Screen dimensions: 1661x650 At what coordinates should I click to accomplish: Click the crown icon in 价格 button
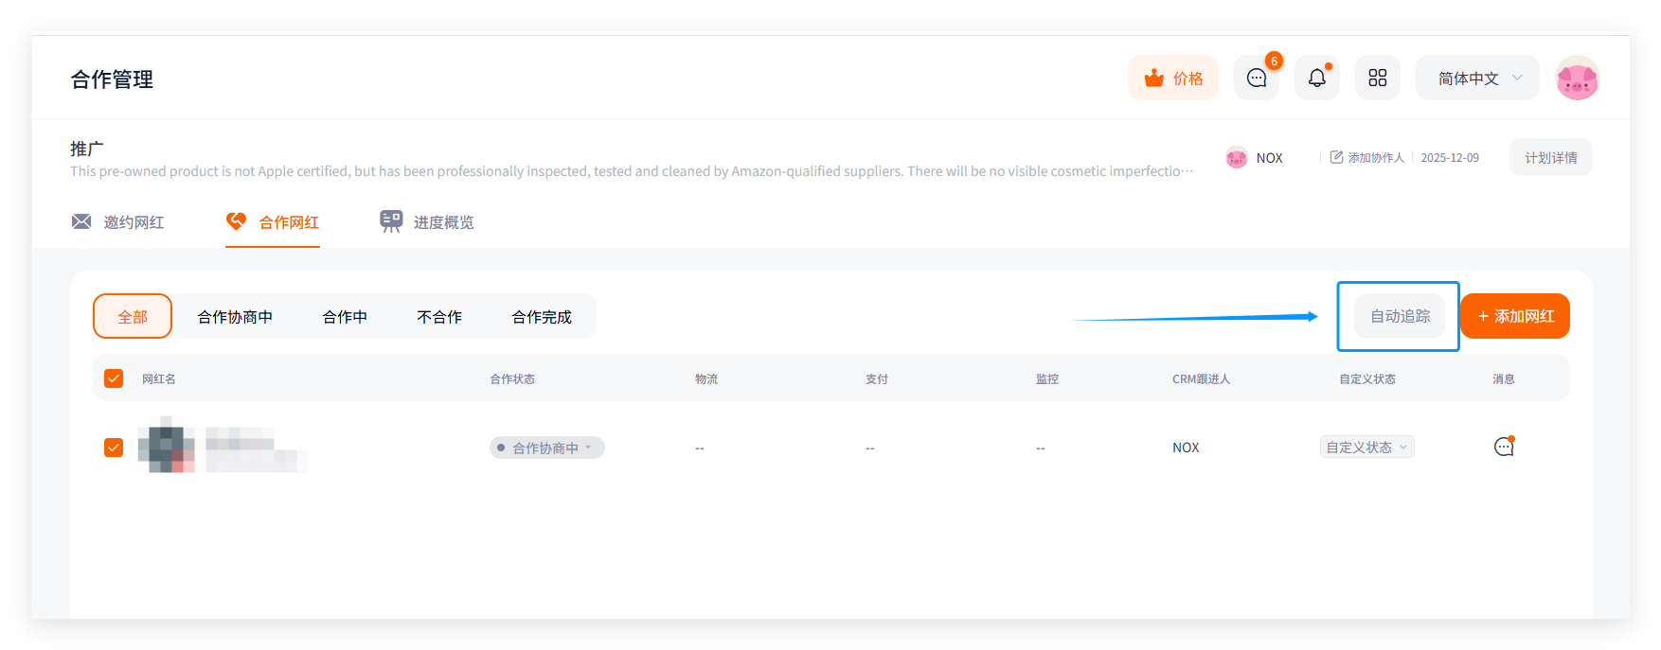pyautogui.click(x=1153, y=79)
